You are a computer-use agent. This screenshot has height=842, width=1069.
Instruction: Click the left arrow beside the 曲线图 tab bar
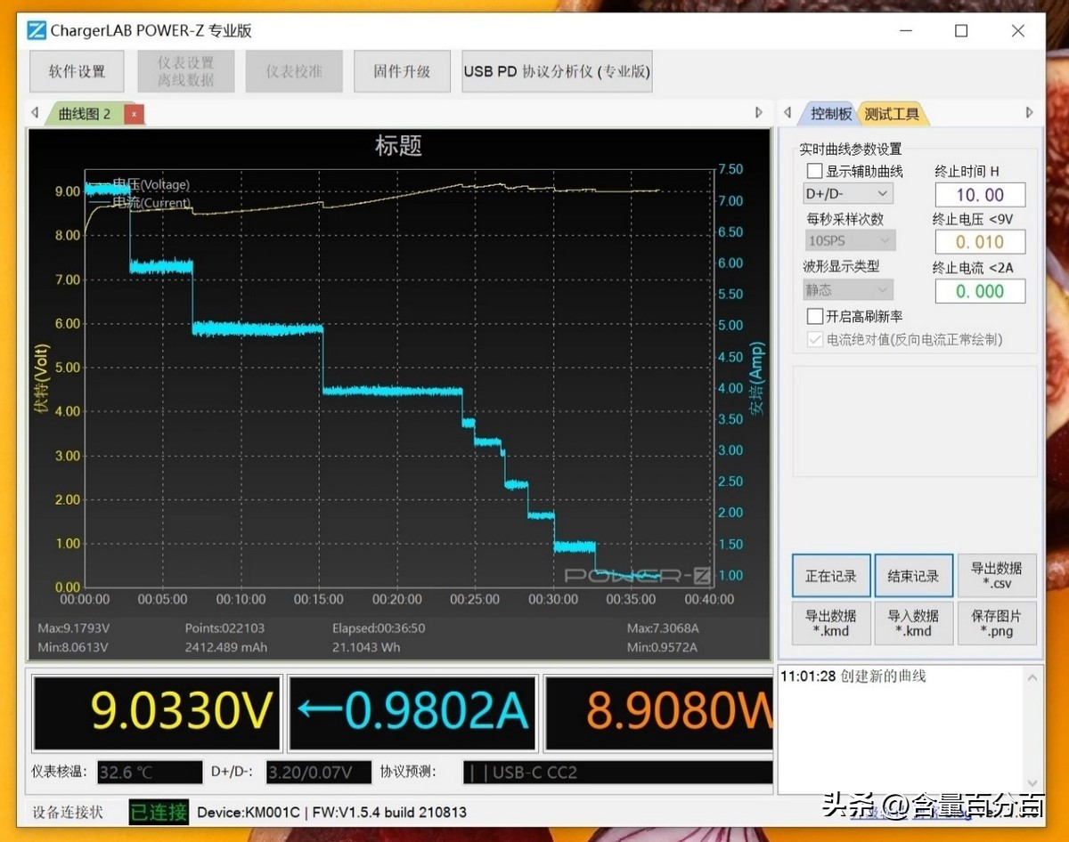tap(34, 113)
